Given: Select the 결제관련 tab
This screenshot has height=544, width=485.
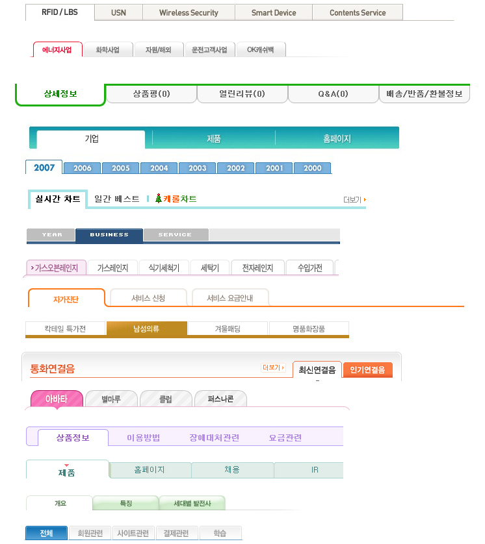Looking at the screenshot, I should 176,534.
